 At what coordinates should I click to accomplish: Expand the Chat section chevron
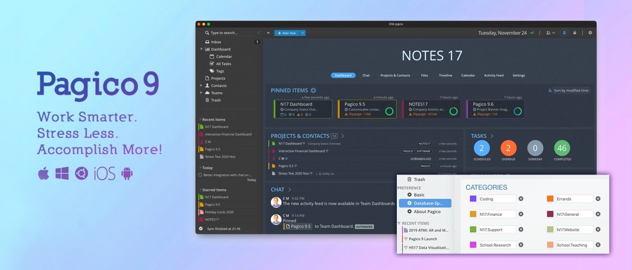point(289,189)
